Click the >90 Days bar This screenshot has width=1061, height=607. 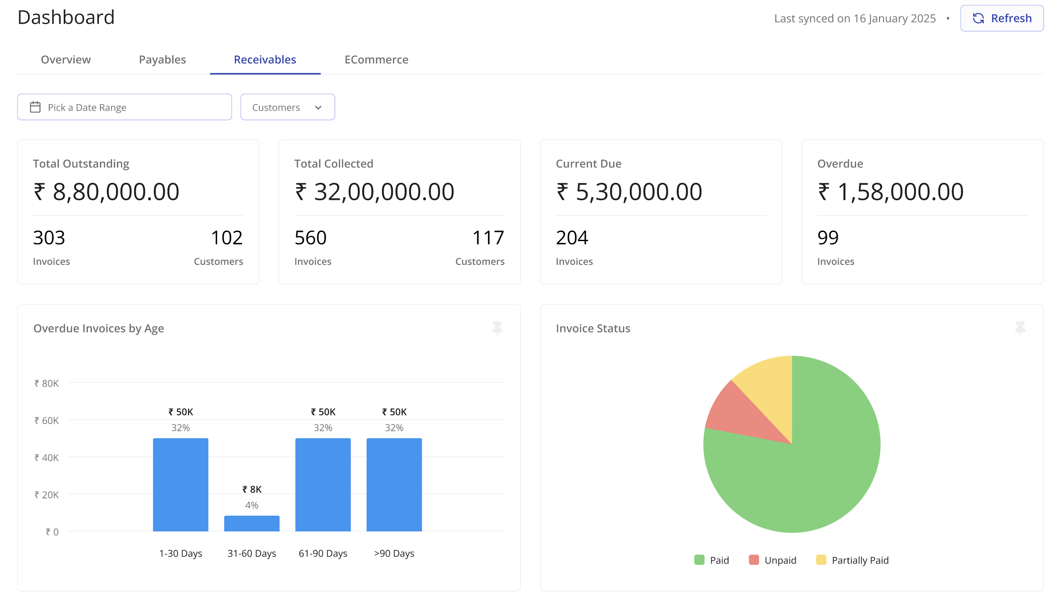coord(394,484)
